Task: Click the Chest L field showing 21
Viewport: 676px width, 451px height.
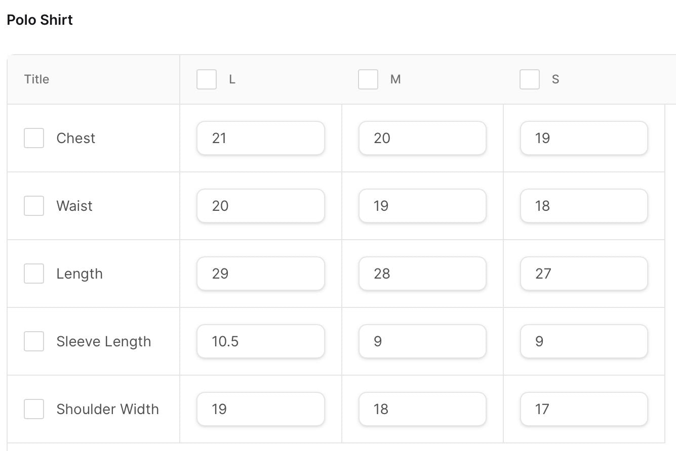Action: tap(260, 138)
